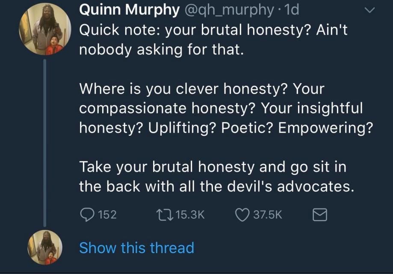The image size is (393, 274).
Task: Click the reply speech bubble icon
Action: click(x=88, y=214)
